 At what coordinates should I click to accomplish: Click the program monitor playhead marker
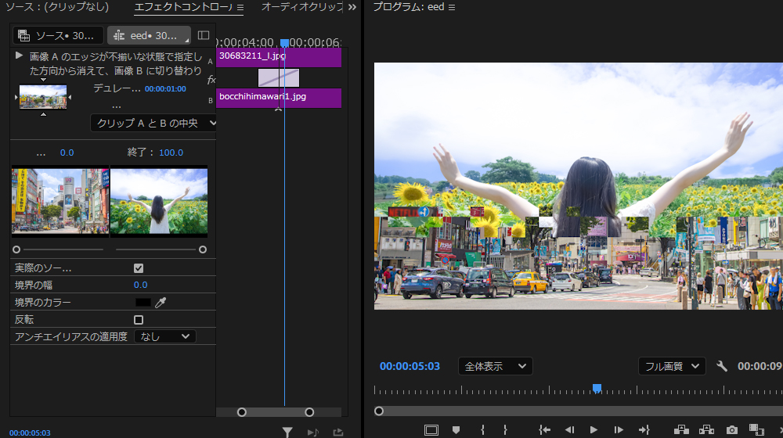pos(597,389)
